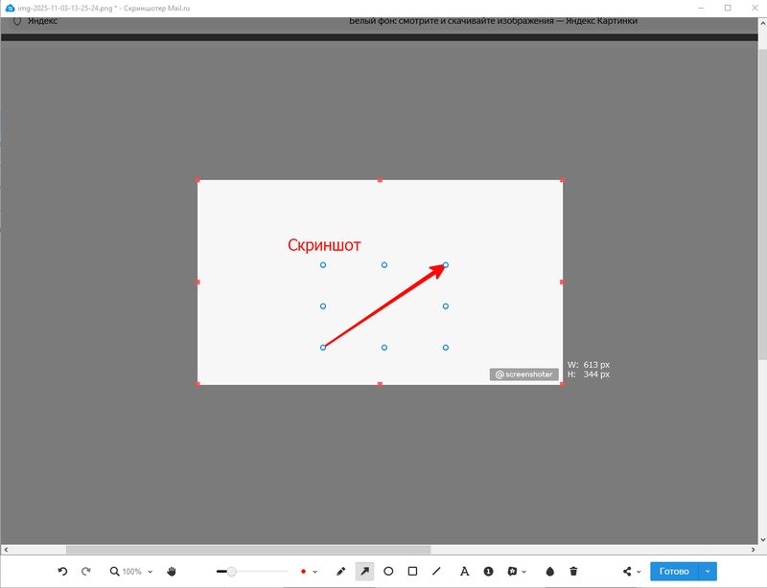Select the pencil drawing tool
Image resolution: width=767 pixels, height=588 pixels.
pos(341,572)
